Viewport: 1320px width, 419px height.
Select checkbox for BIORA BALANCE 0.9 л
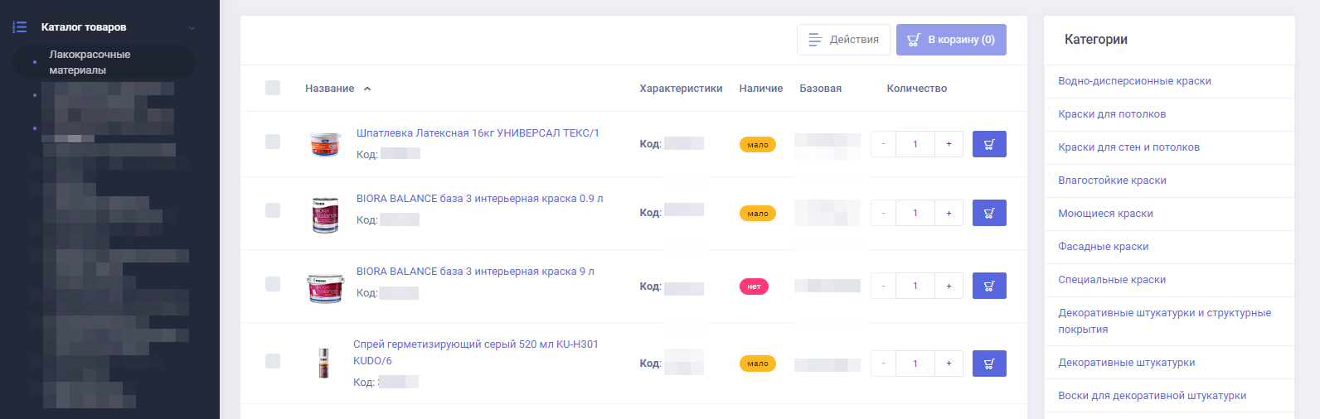(273, 210)
